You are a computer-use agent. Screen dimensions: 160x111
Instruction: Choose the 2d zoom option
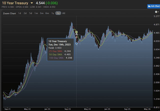click(25, 13)
